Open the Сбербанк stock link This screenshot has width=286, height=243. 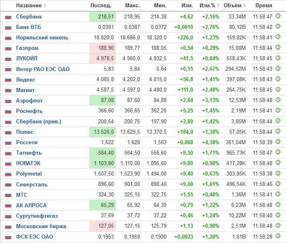pyautogui.click(x=29, y=16)
